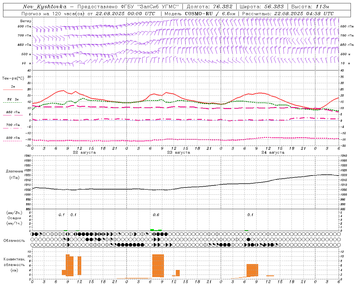Click the (км) unit label under облачность
The image size is (355, 284).
(14, 270)
